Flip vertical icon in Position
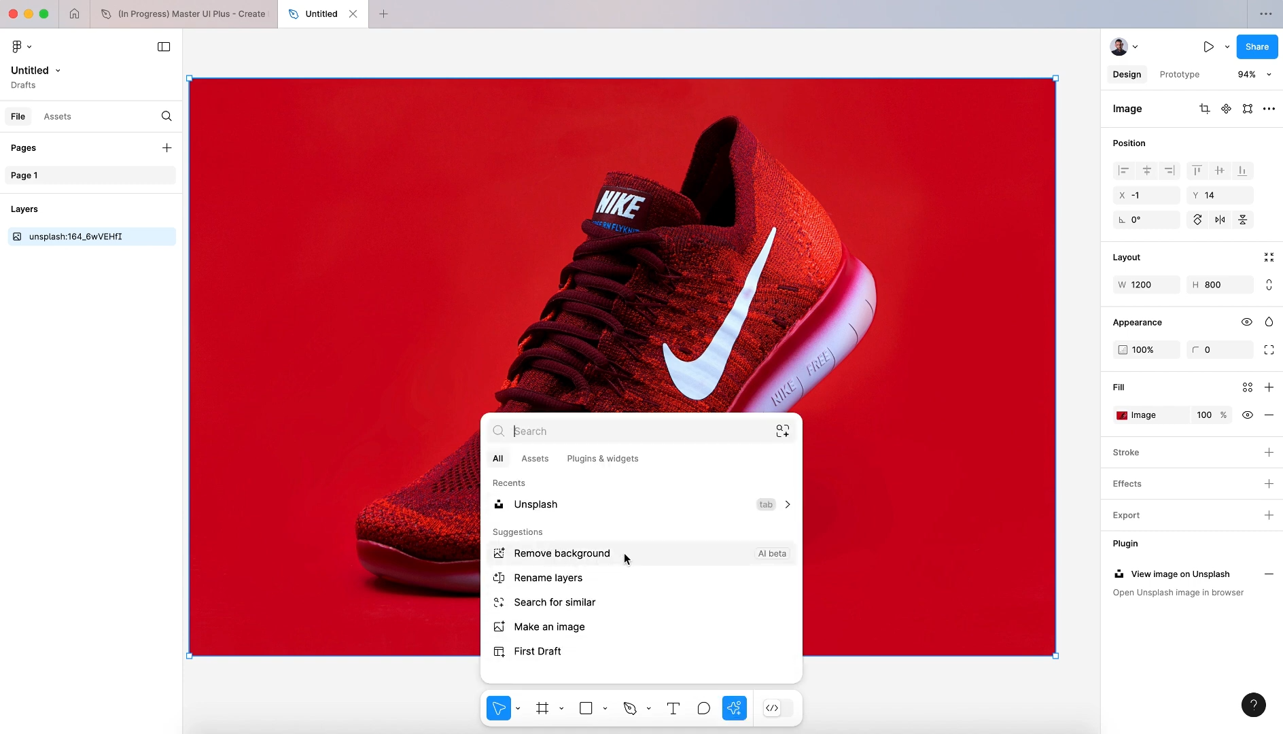This screenshot has height=734, width=1283. coord(1242,220)
